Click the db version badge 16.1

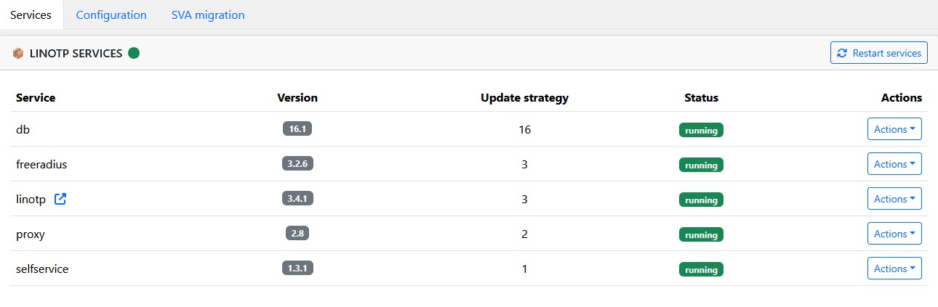(297, 129)
